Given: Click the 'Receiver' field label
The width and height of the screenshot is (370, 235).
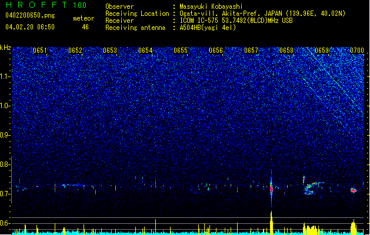Looking at the screenshot, I should click(119, 21).
